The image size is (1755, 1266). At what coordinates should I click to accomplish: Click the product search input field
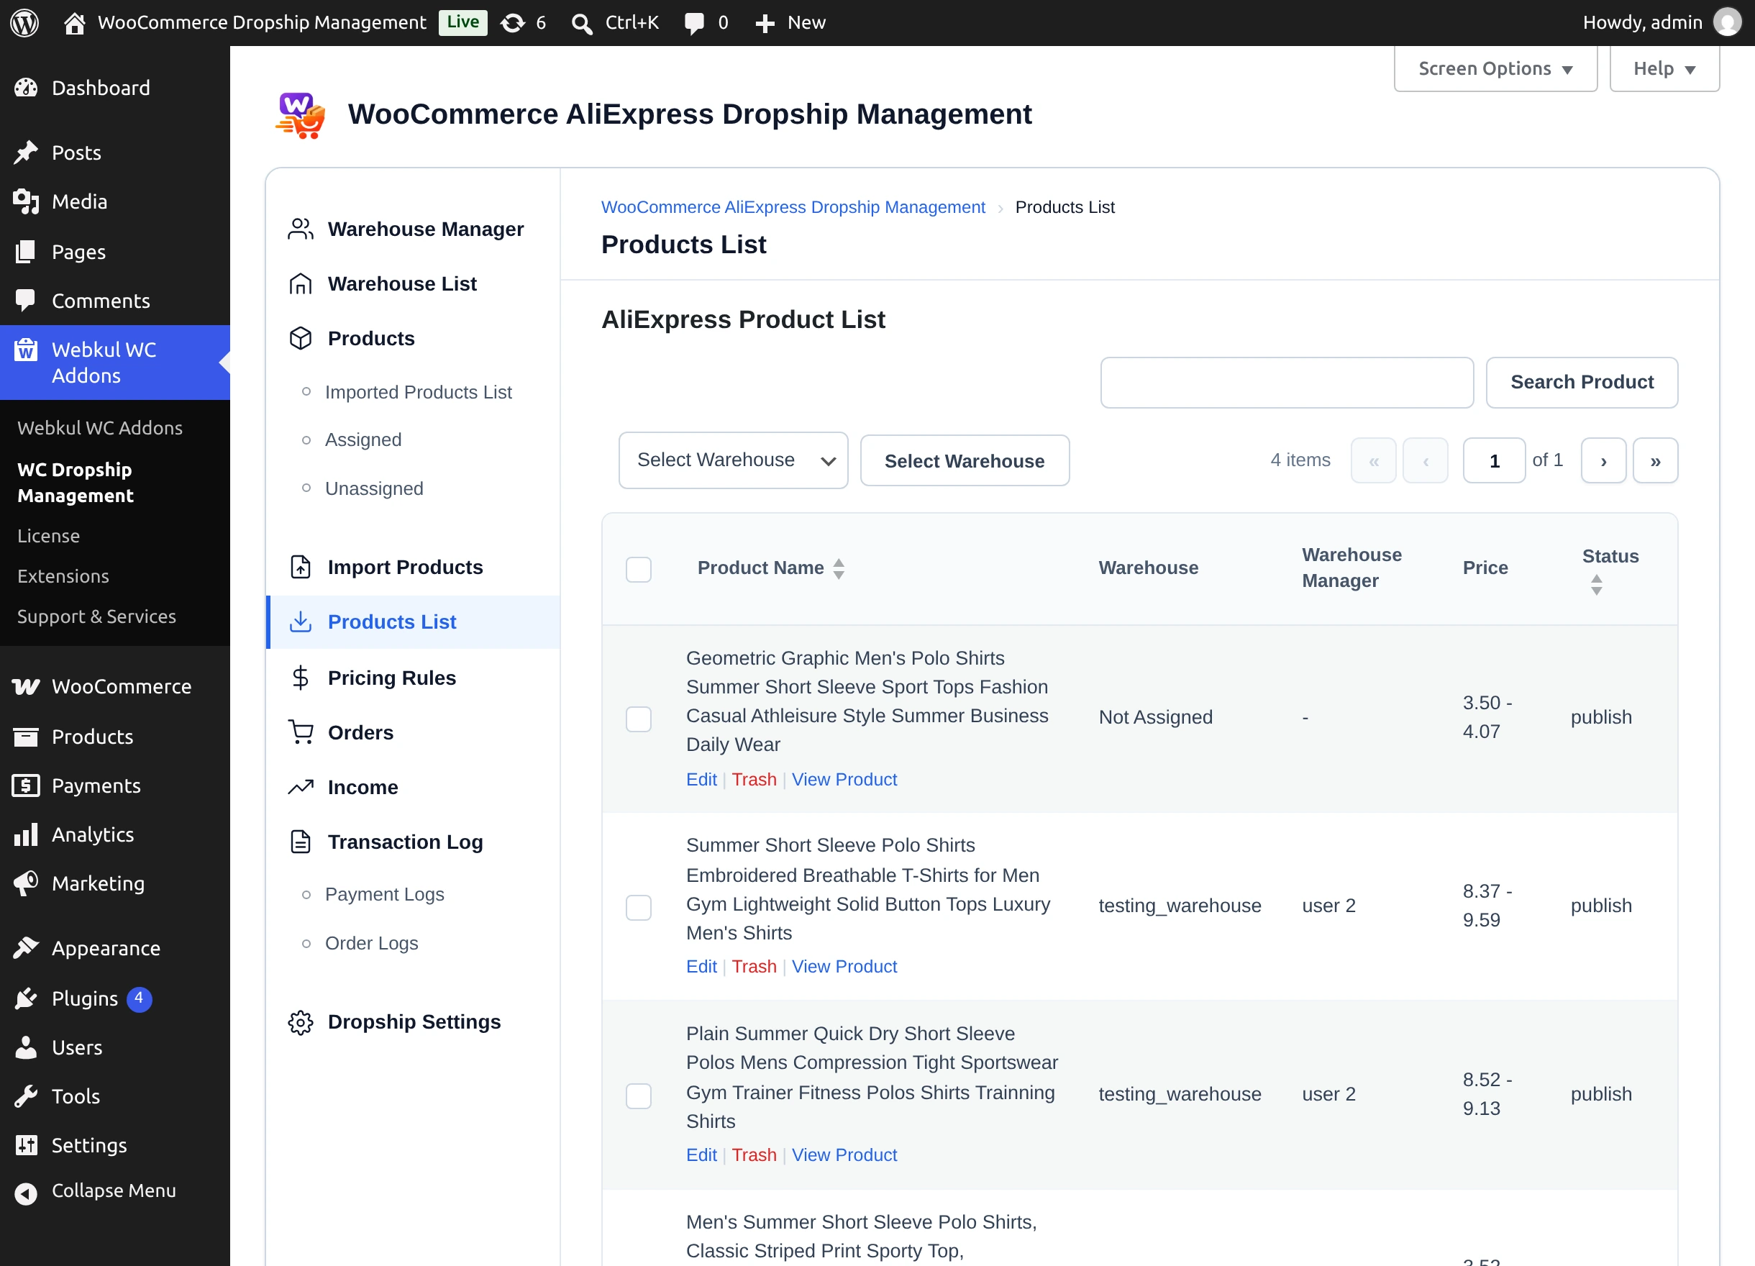click(x=1287, y=382)
